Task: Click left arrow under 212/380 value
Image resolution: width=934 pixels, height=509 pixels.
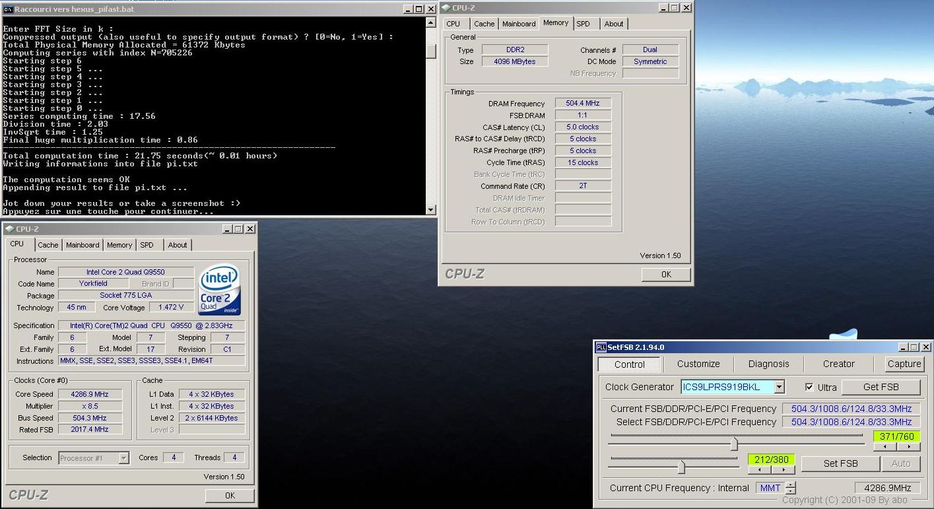Action: 760,470
